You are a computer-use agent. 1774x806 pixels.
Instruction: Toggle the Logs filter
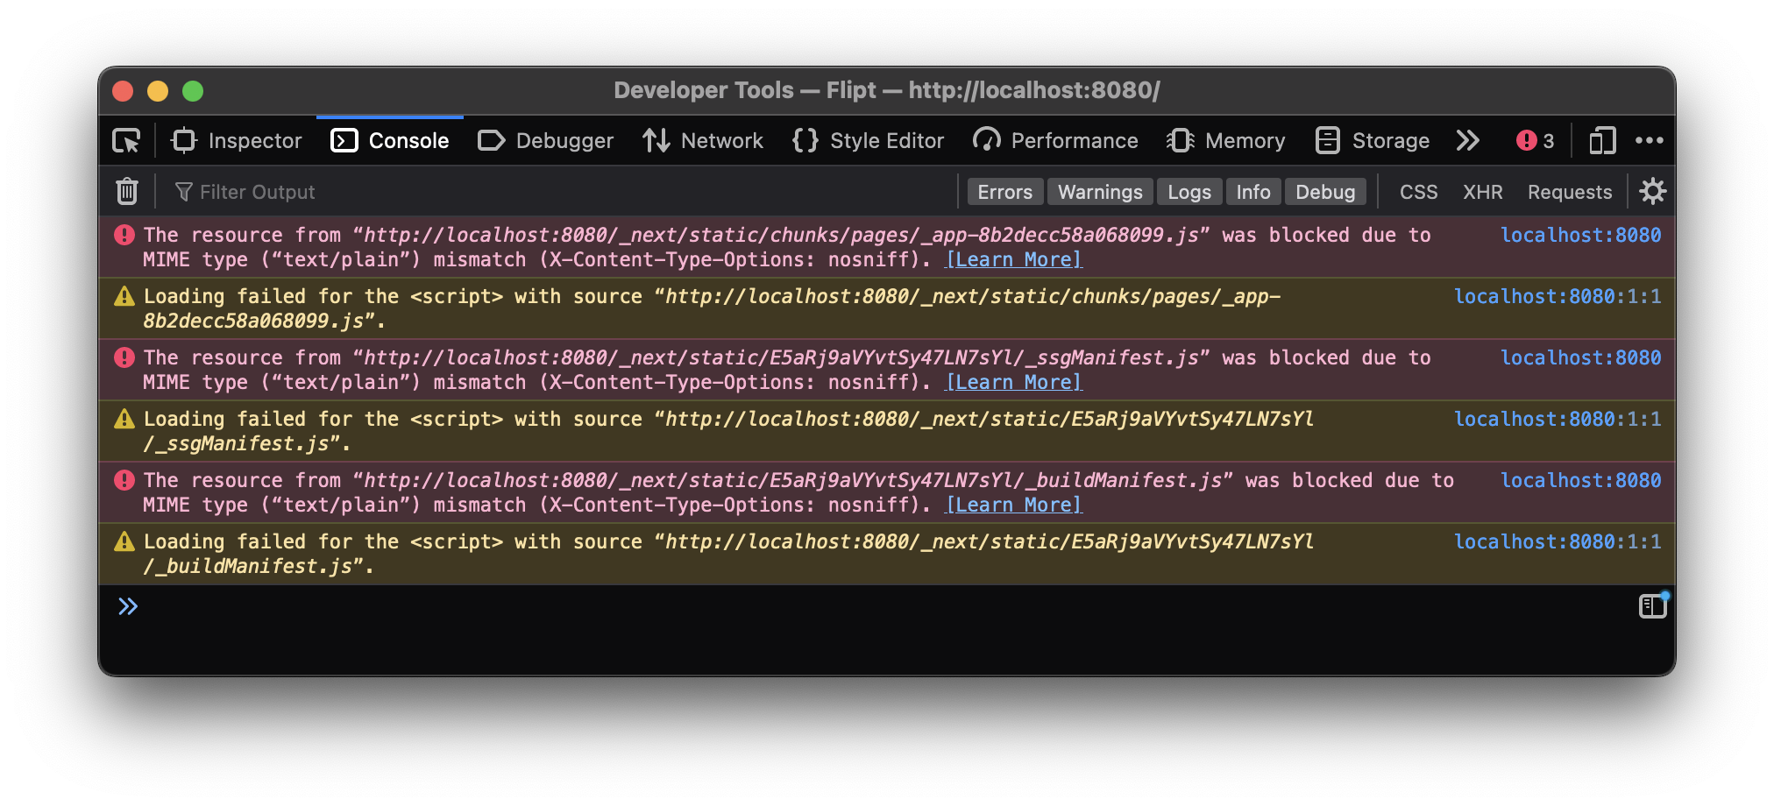coord(1189,192)
